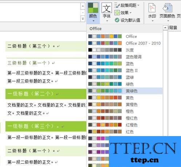
Task: Click the 段落间距 paragraph spacing icon
Action: [117, 5]
